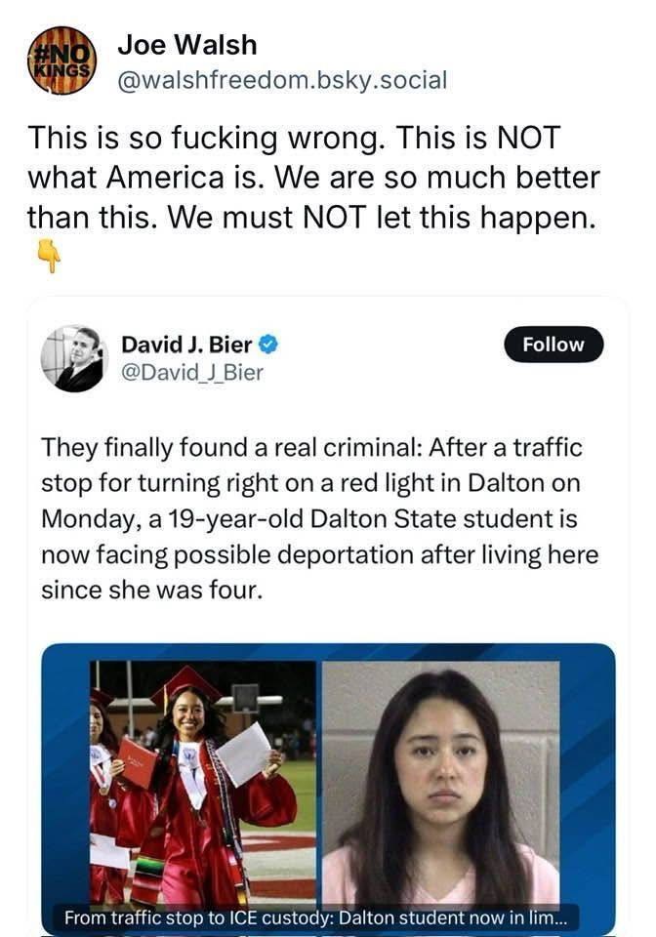View the booking photo with pink shirt

[441, 783]
